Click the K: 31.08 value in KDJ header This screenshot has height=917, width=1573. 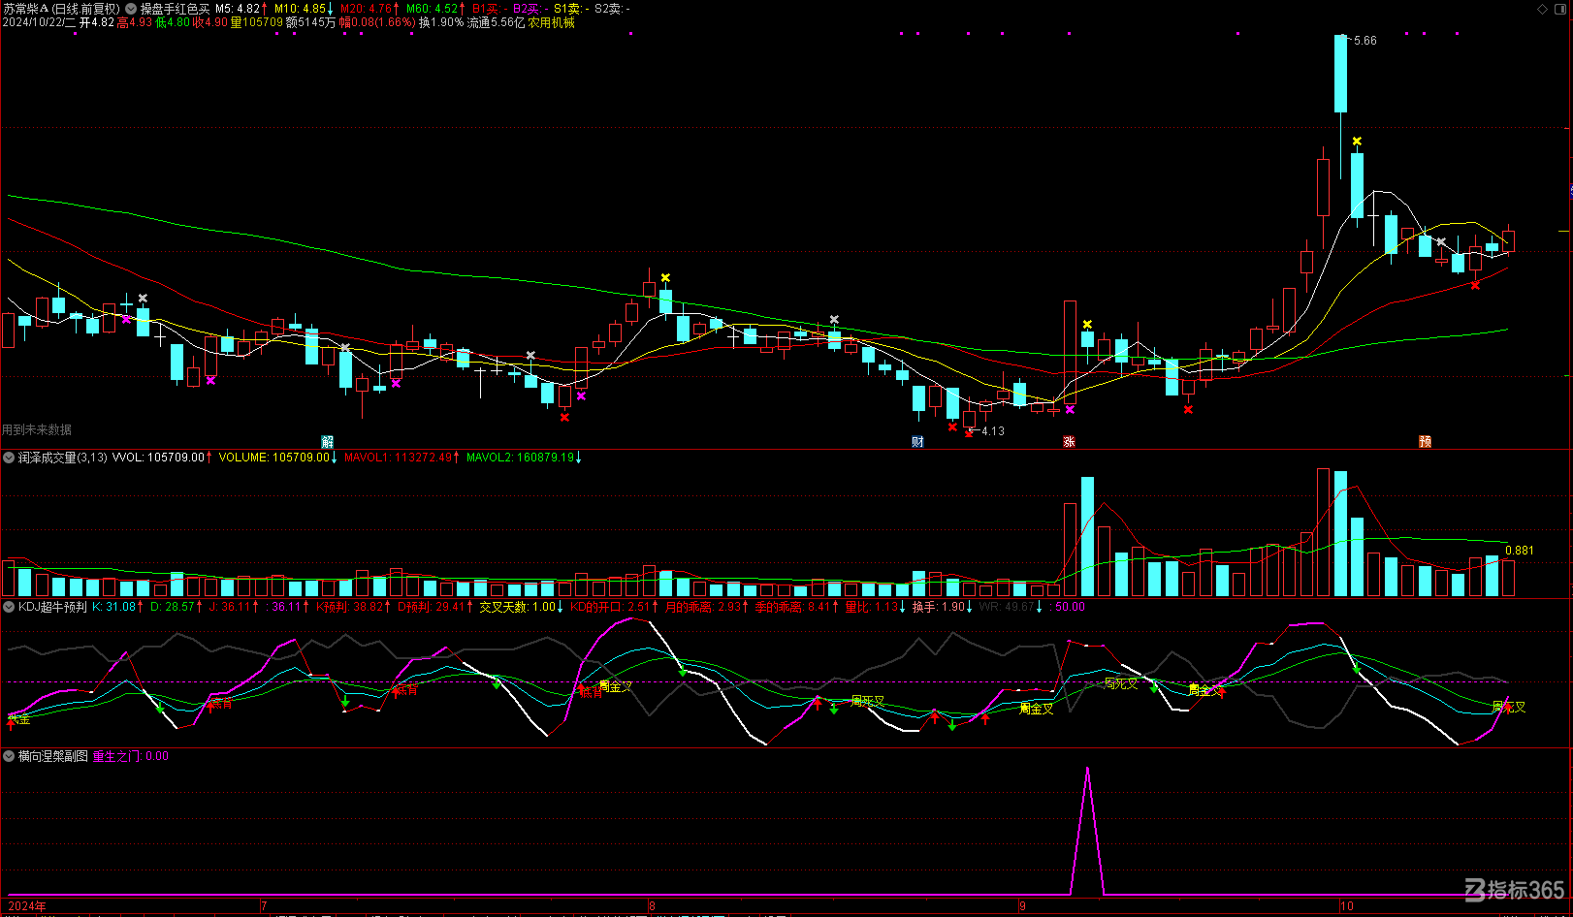coord(113,607)
